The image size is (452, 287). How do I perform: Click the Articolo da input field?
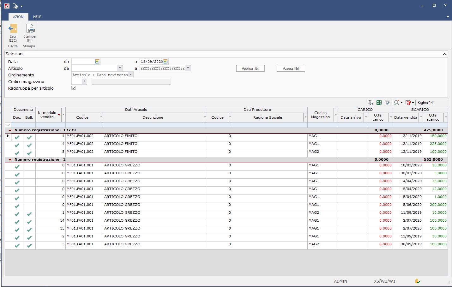pyautogui.click(x=94, y=68)
